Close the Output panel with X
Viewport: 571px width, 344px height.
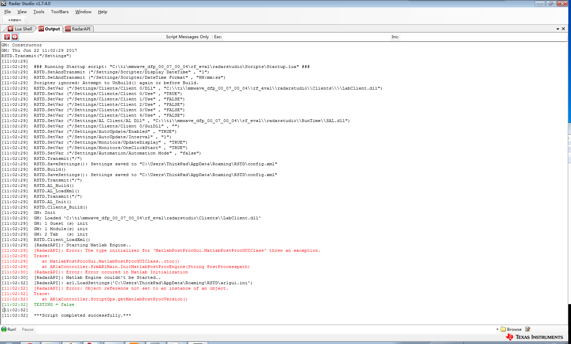point(563,29)
